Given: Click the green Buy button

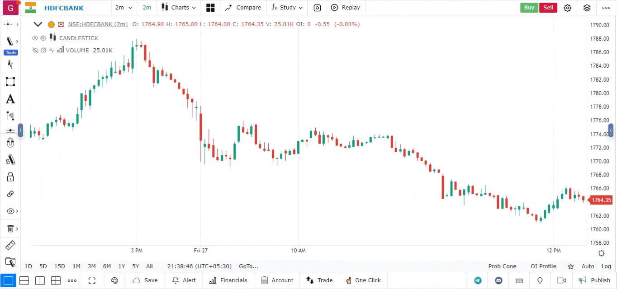Looking at the screenshot, I should pyautogui.click(x=529, y=8).
